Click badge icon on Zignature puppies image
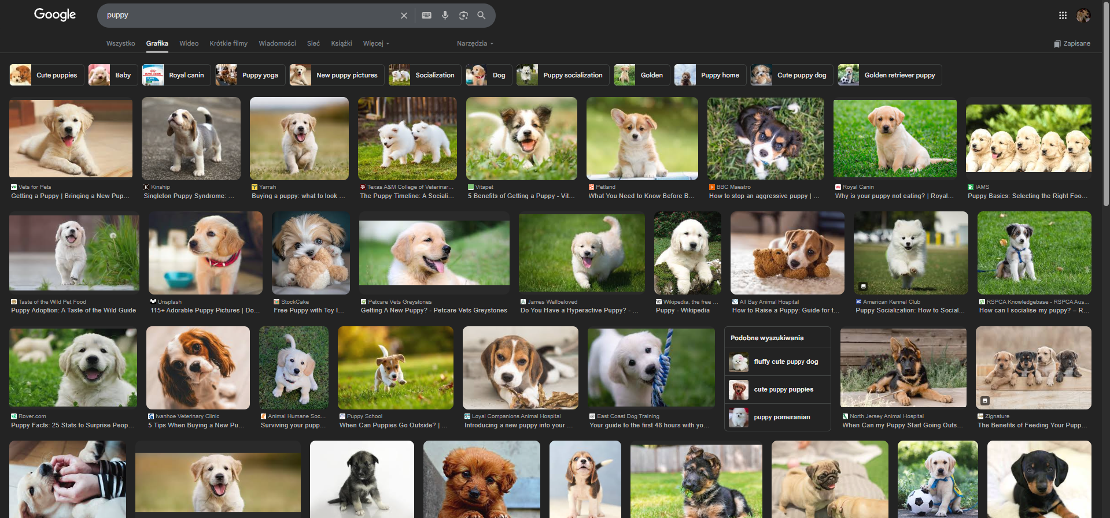Screen dimensions: 1110x518 pos(985,401)
